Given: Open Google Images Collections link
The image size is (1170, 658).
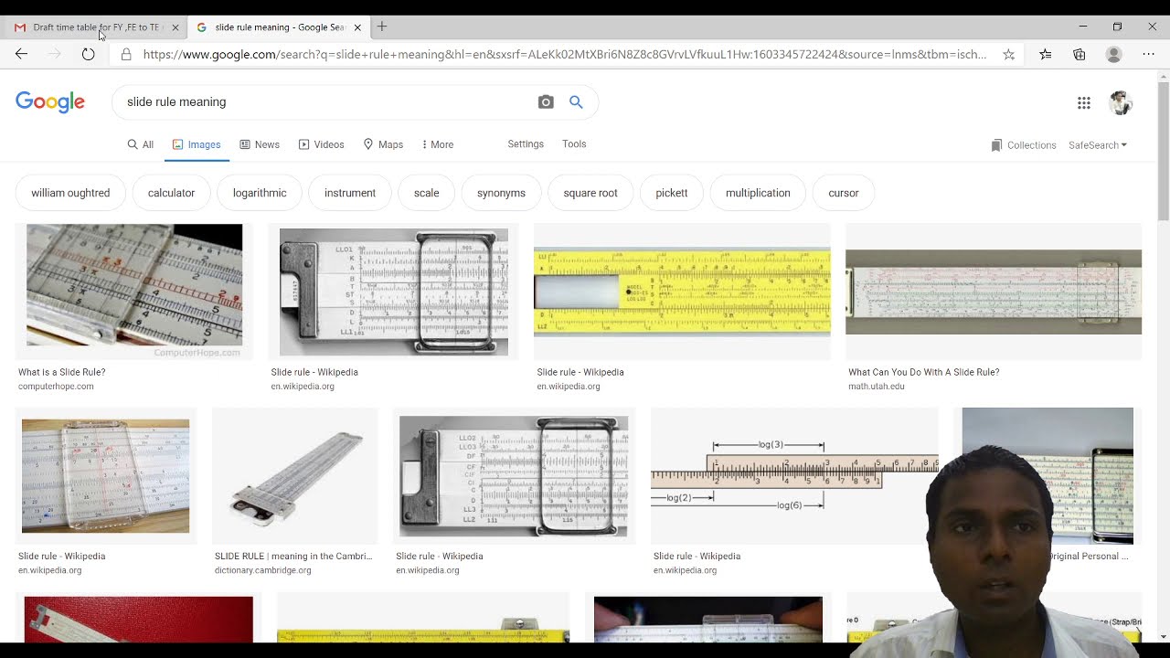Looking at the screenshot, I should coord(1024,145).
